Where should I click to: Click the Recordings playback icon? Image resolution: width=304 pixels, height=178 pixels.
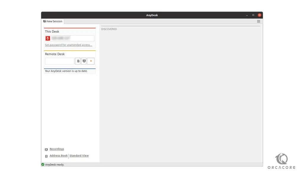tap(46, 149)
